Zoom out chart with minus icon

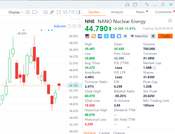coord(74,26)
